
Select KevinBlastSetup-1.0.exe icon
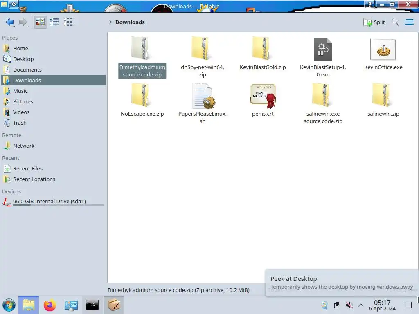point(323,49)
